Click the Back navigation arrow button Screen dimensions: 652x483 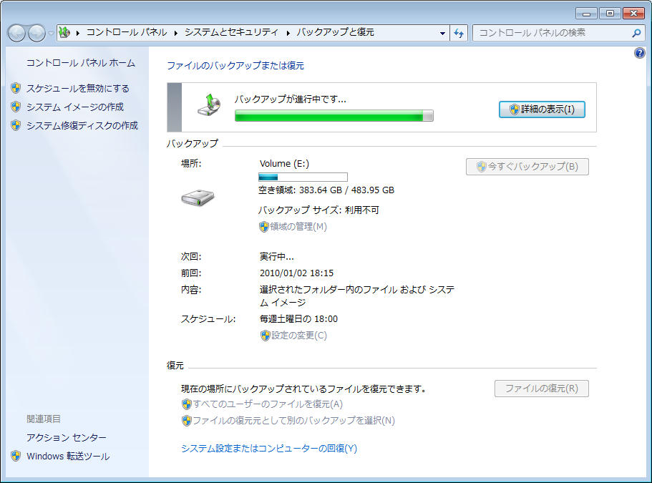tap(16, 33)
